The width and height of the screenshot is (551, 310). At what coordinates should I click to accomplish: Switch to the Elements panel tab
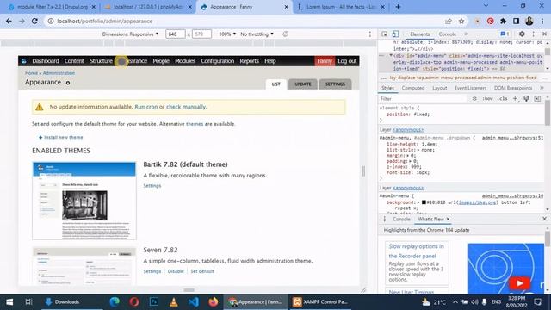pyautogui.click(x=419, y=34)
